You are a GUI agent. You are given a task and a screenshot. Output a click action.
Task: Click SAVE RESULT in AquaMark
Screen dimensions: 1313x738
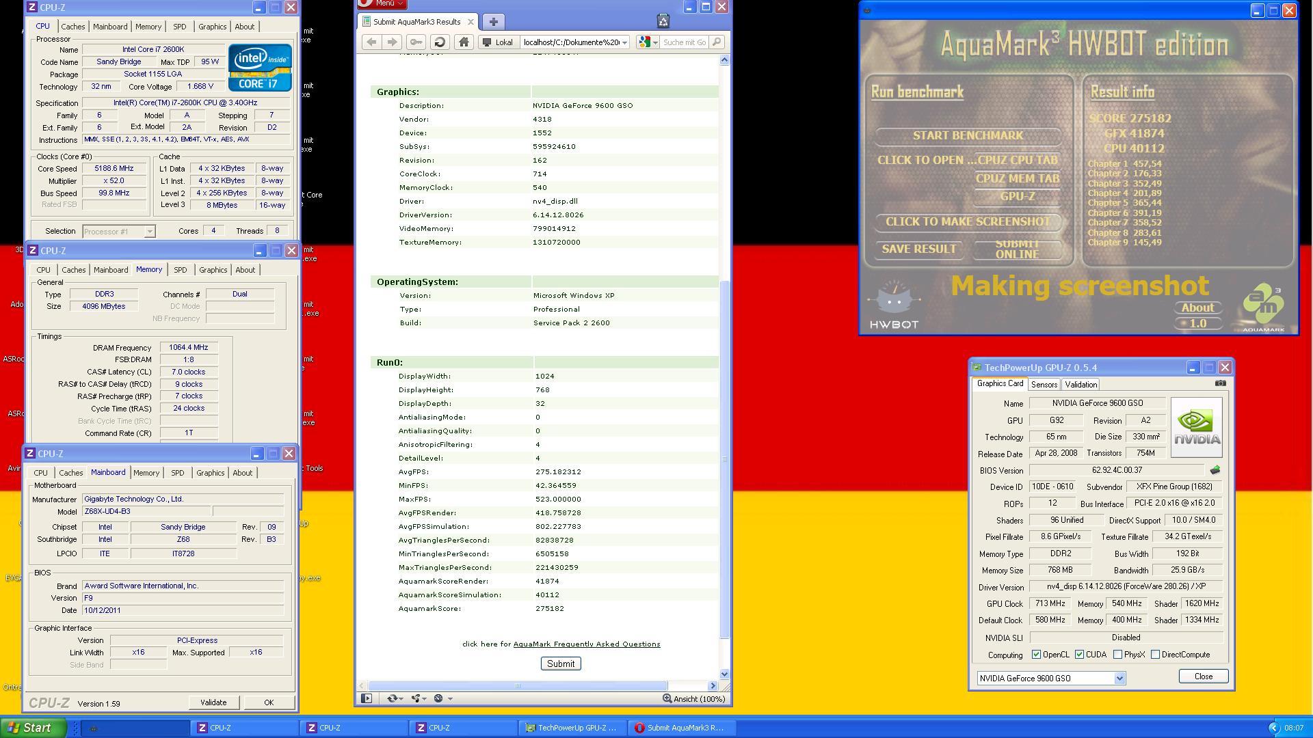pos(919,249)
